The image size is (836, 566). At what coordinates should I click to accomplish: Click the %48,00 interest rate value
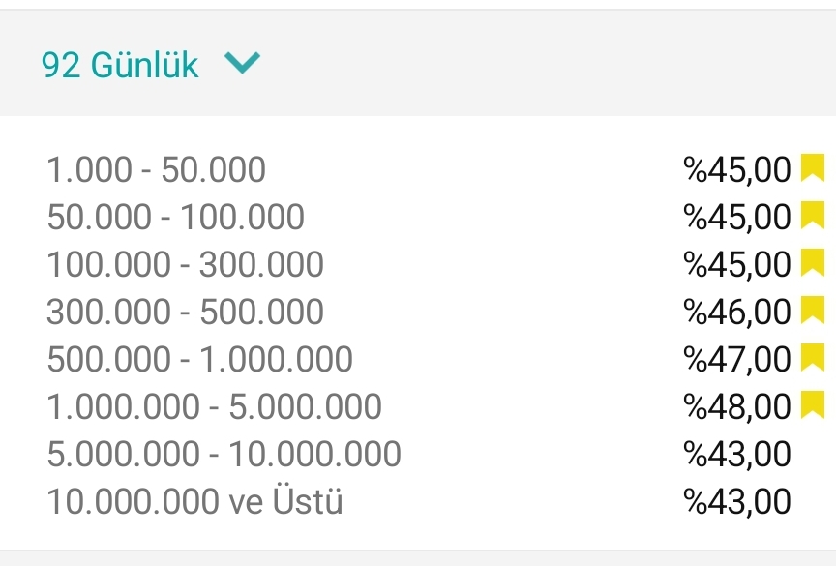click(737, 407)
